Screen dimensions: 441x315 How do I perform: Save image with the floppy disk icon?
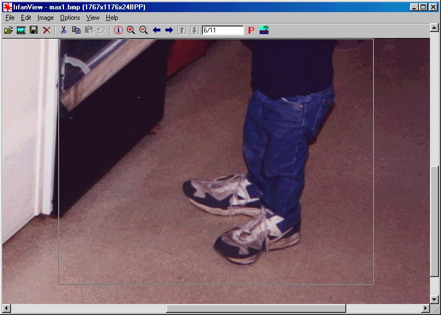pyautogui.click(x=34, y=30)
